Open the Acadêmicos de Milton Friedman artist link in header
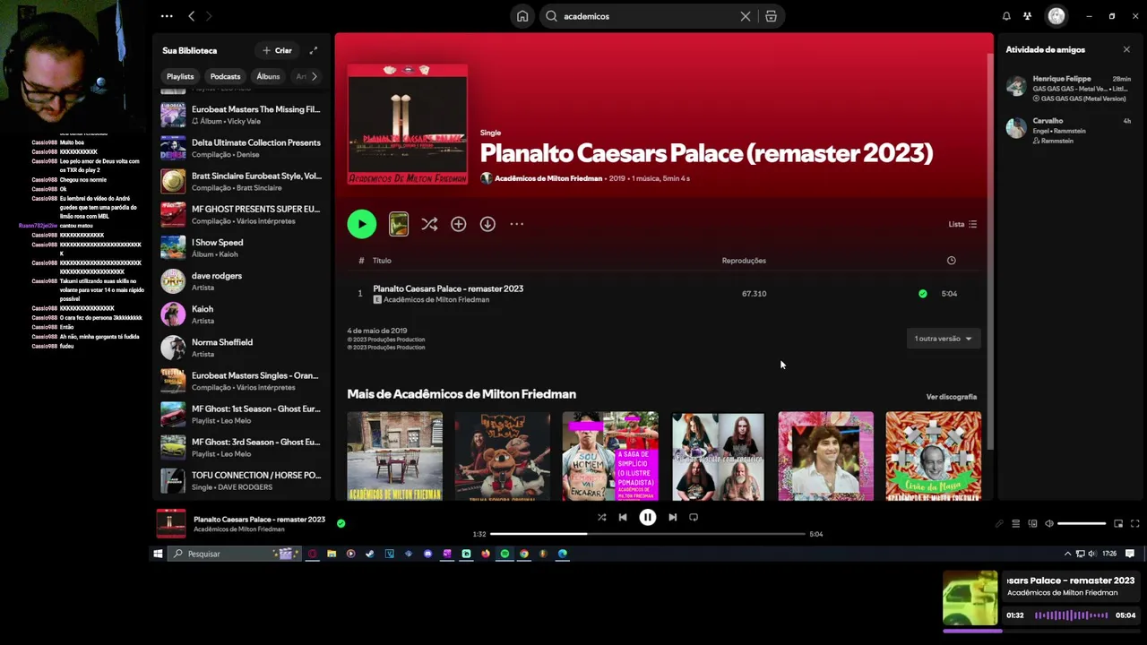This screenshot has height=645, width=1147. [548, 178]
